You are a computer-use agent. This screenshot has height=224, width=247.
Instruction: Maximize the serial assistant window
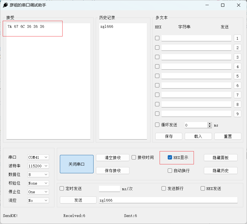[x=223, y=5]
